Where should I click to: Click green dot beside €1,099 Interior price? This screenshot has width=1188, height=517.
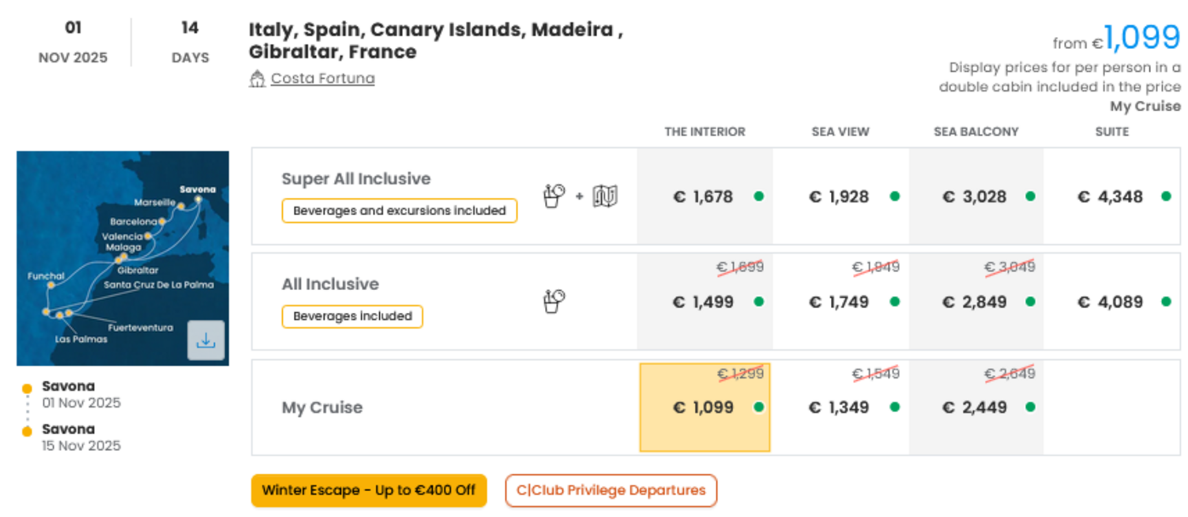[759, 407]
